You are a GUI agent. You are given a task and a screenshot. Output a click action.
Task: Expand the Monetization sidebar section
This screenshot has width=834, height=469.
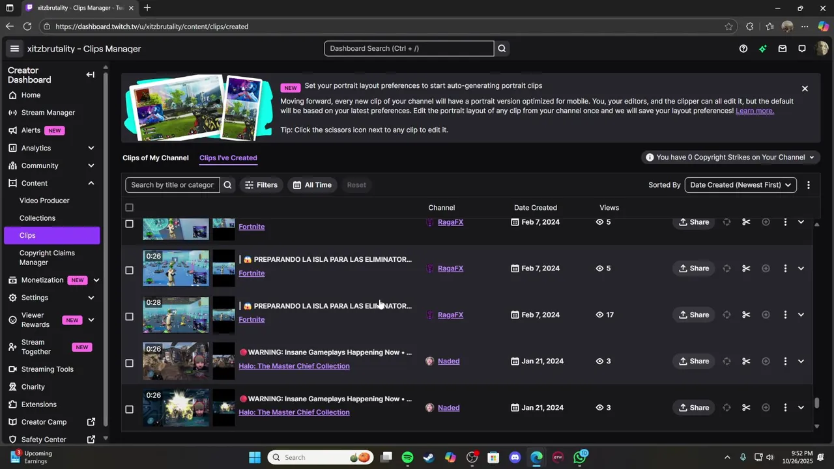[96, 280]
